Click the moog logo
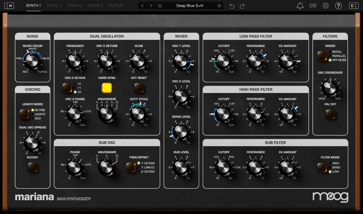This screenshot has height=214, width=363. (330, 197)
